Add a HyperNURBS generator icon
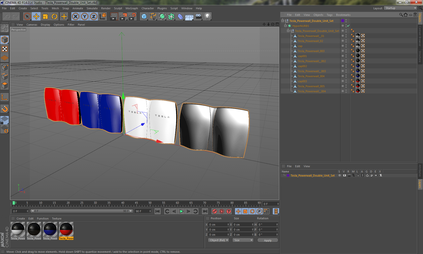The height and width of the screenshot is (254, 423). 162,17
